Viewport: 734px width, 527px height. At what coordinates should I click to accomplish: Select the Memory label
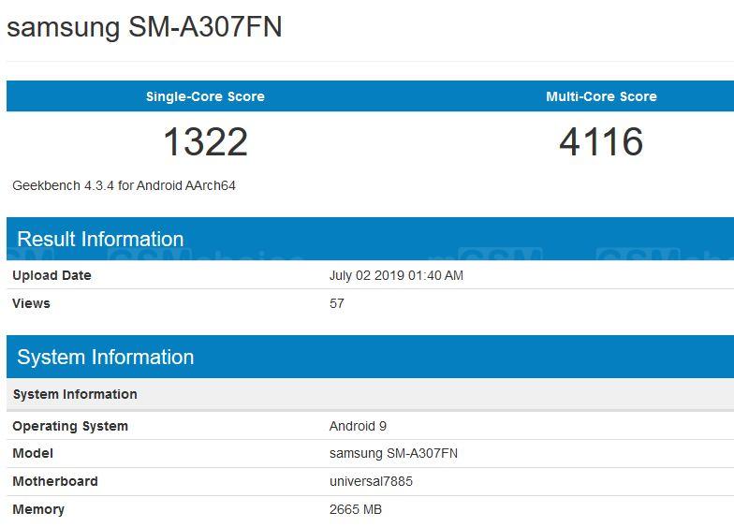[38, 509]
